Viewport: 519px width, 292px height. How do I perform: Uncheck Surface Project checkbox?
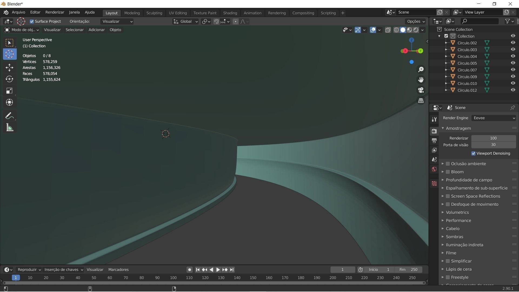(x=32, y=21)
